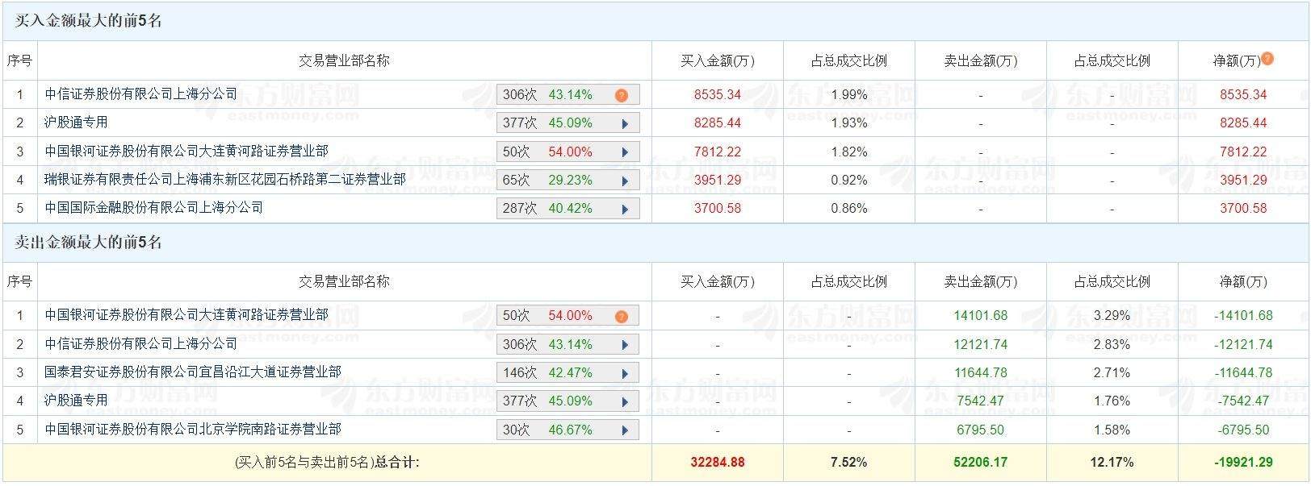The height and width of the screenshot is (486, 1311).
Task: Click the total net amount -19921.29
Action: click(1243, 462)
